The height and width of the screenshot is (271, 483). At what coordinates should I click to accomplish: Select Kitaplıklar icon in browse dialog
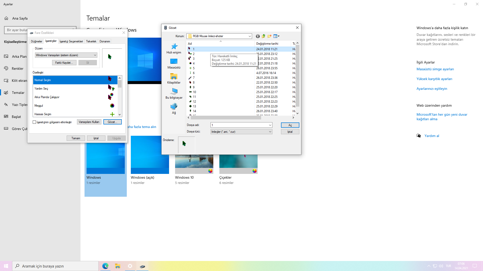tap(174, 77)
